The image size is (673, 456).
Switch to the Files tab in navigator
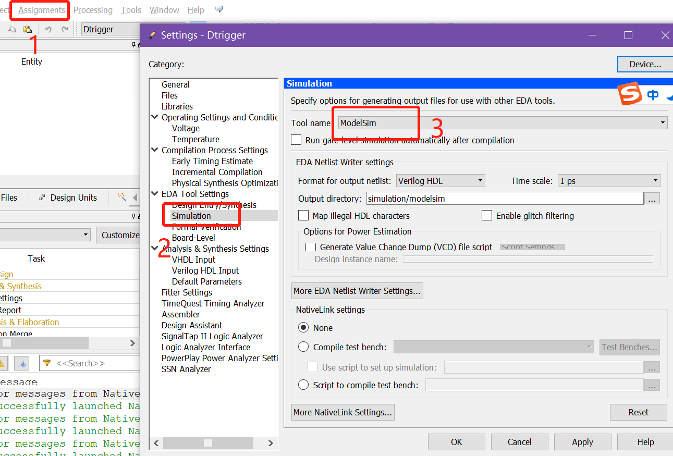[x=9, y=198]
